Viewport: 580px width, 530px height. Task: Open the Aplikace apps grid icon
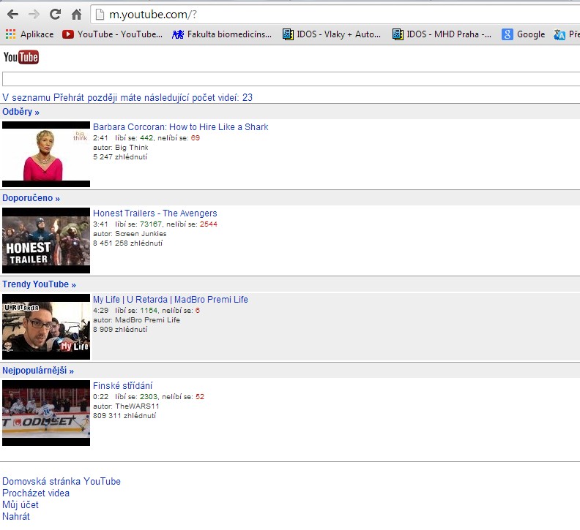tap(10, 34)
